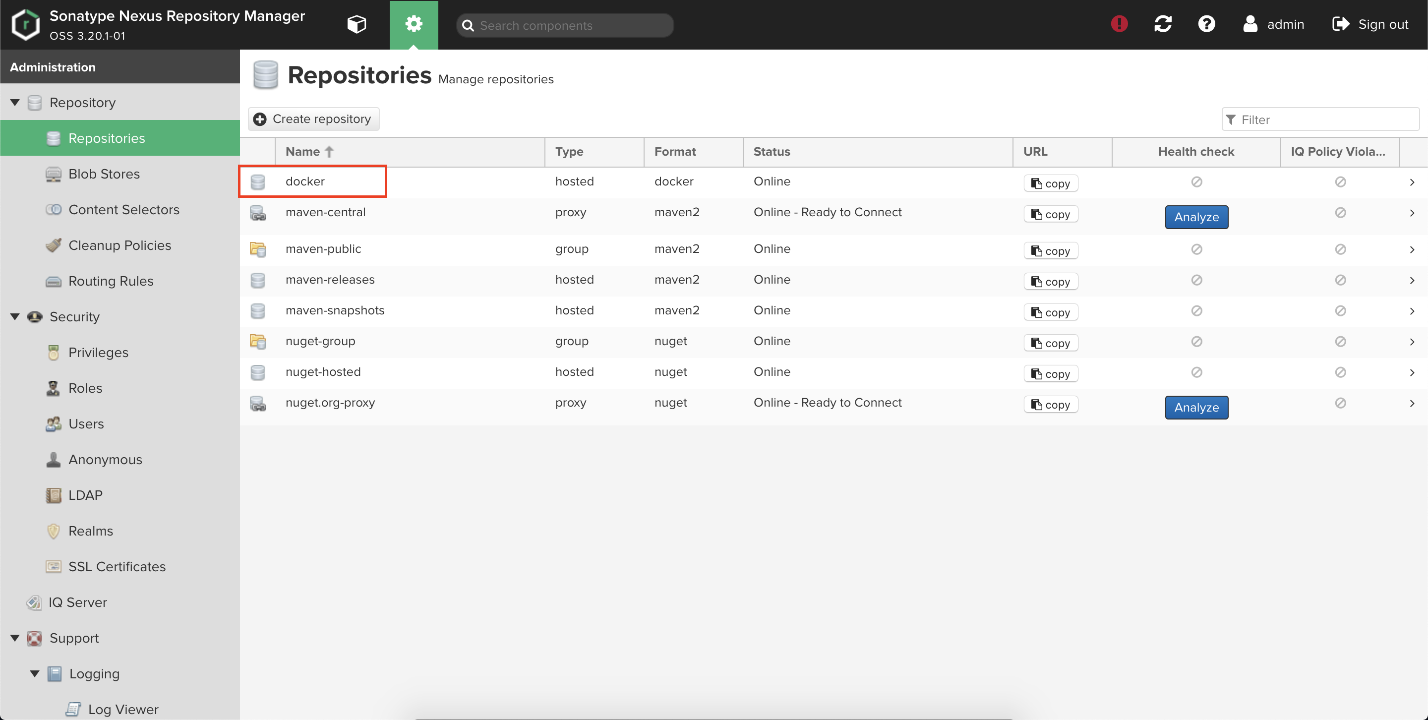The width and height of the screenshot is (1428, 720).
Task: Expand the Support section arrow
Action: click(x=15, y=638)
